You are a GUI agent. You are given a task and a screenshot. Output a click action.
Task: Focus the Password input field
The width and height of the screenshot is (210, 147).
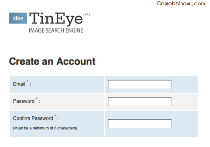(140, 102)
